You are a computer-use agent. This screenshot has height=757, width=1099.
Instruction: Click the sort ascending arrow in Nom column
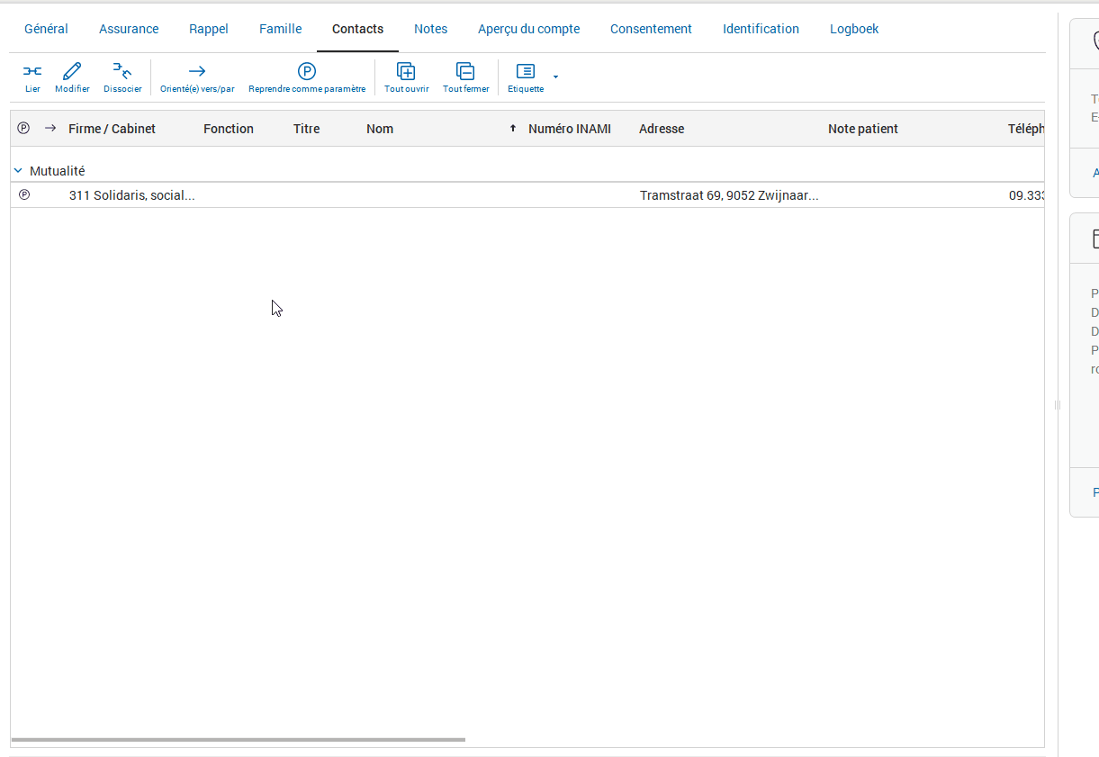click(x=513, y=129)
